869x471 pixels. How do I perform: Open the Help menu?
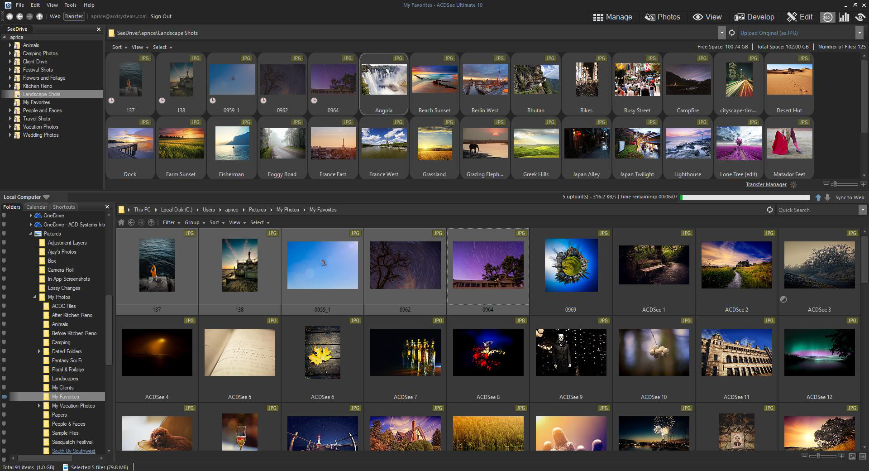[x=89, y=5]
